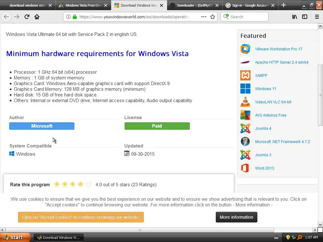Click the vertical scrollbar thumb
Viewport: 323px width, 242px height.
pos(320,95)
